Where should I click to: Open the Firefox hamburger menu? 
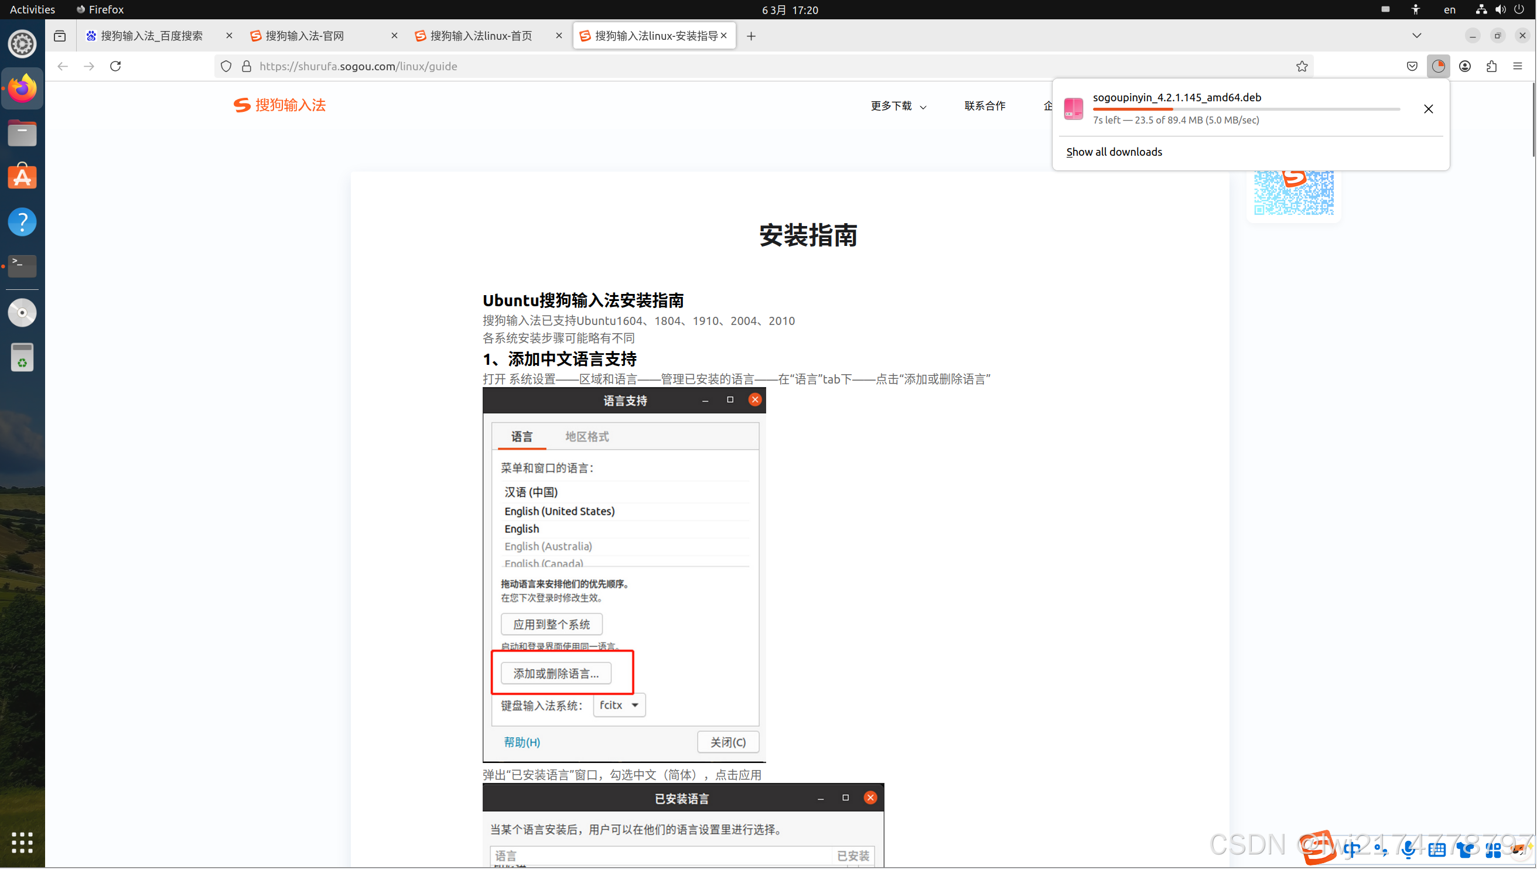click(1518, 66)
